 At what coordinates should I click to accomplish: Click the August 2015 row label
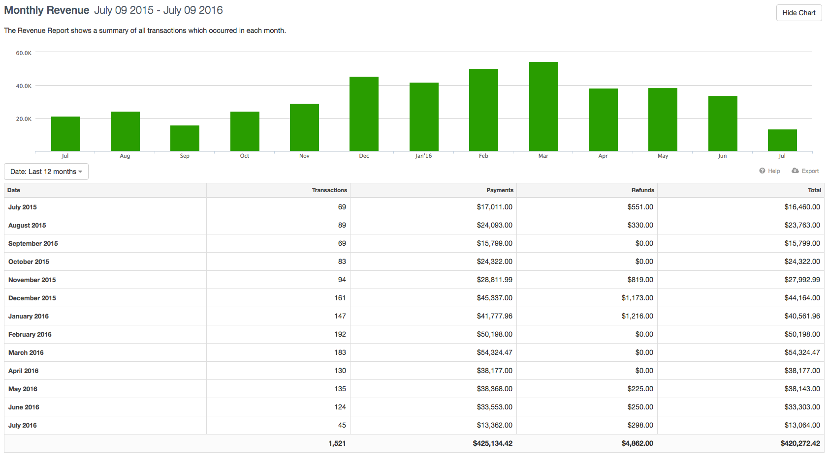pyautogui.click(x=27, y=225)
